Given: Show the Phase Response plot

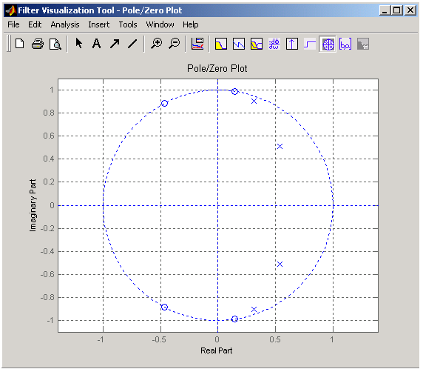Looking at the screenshot, I should pyautogui.click(x=239, y=44).
